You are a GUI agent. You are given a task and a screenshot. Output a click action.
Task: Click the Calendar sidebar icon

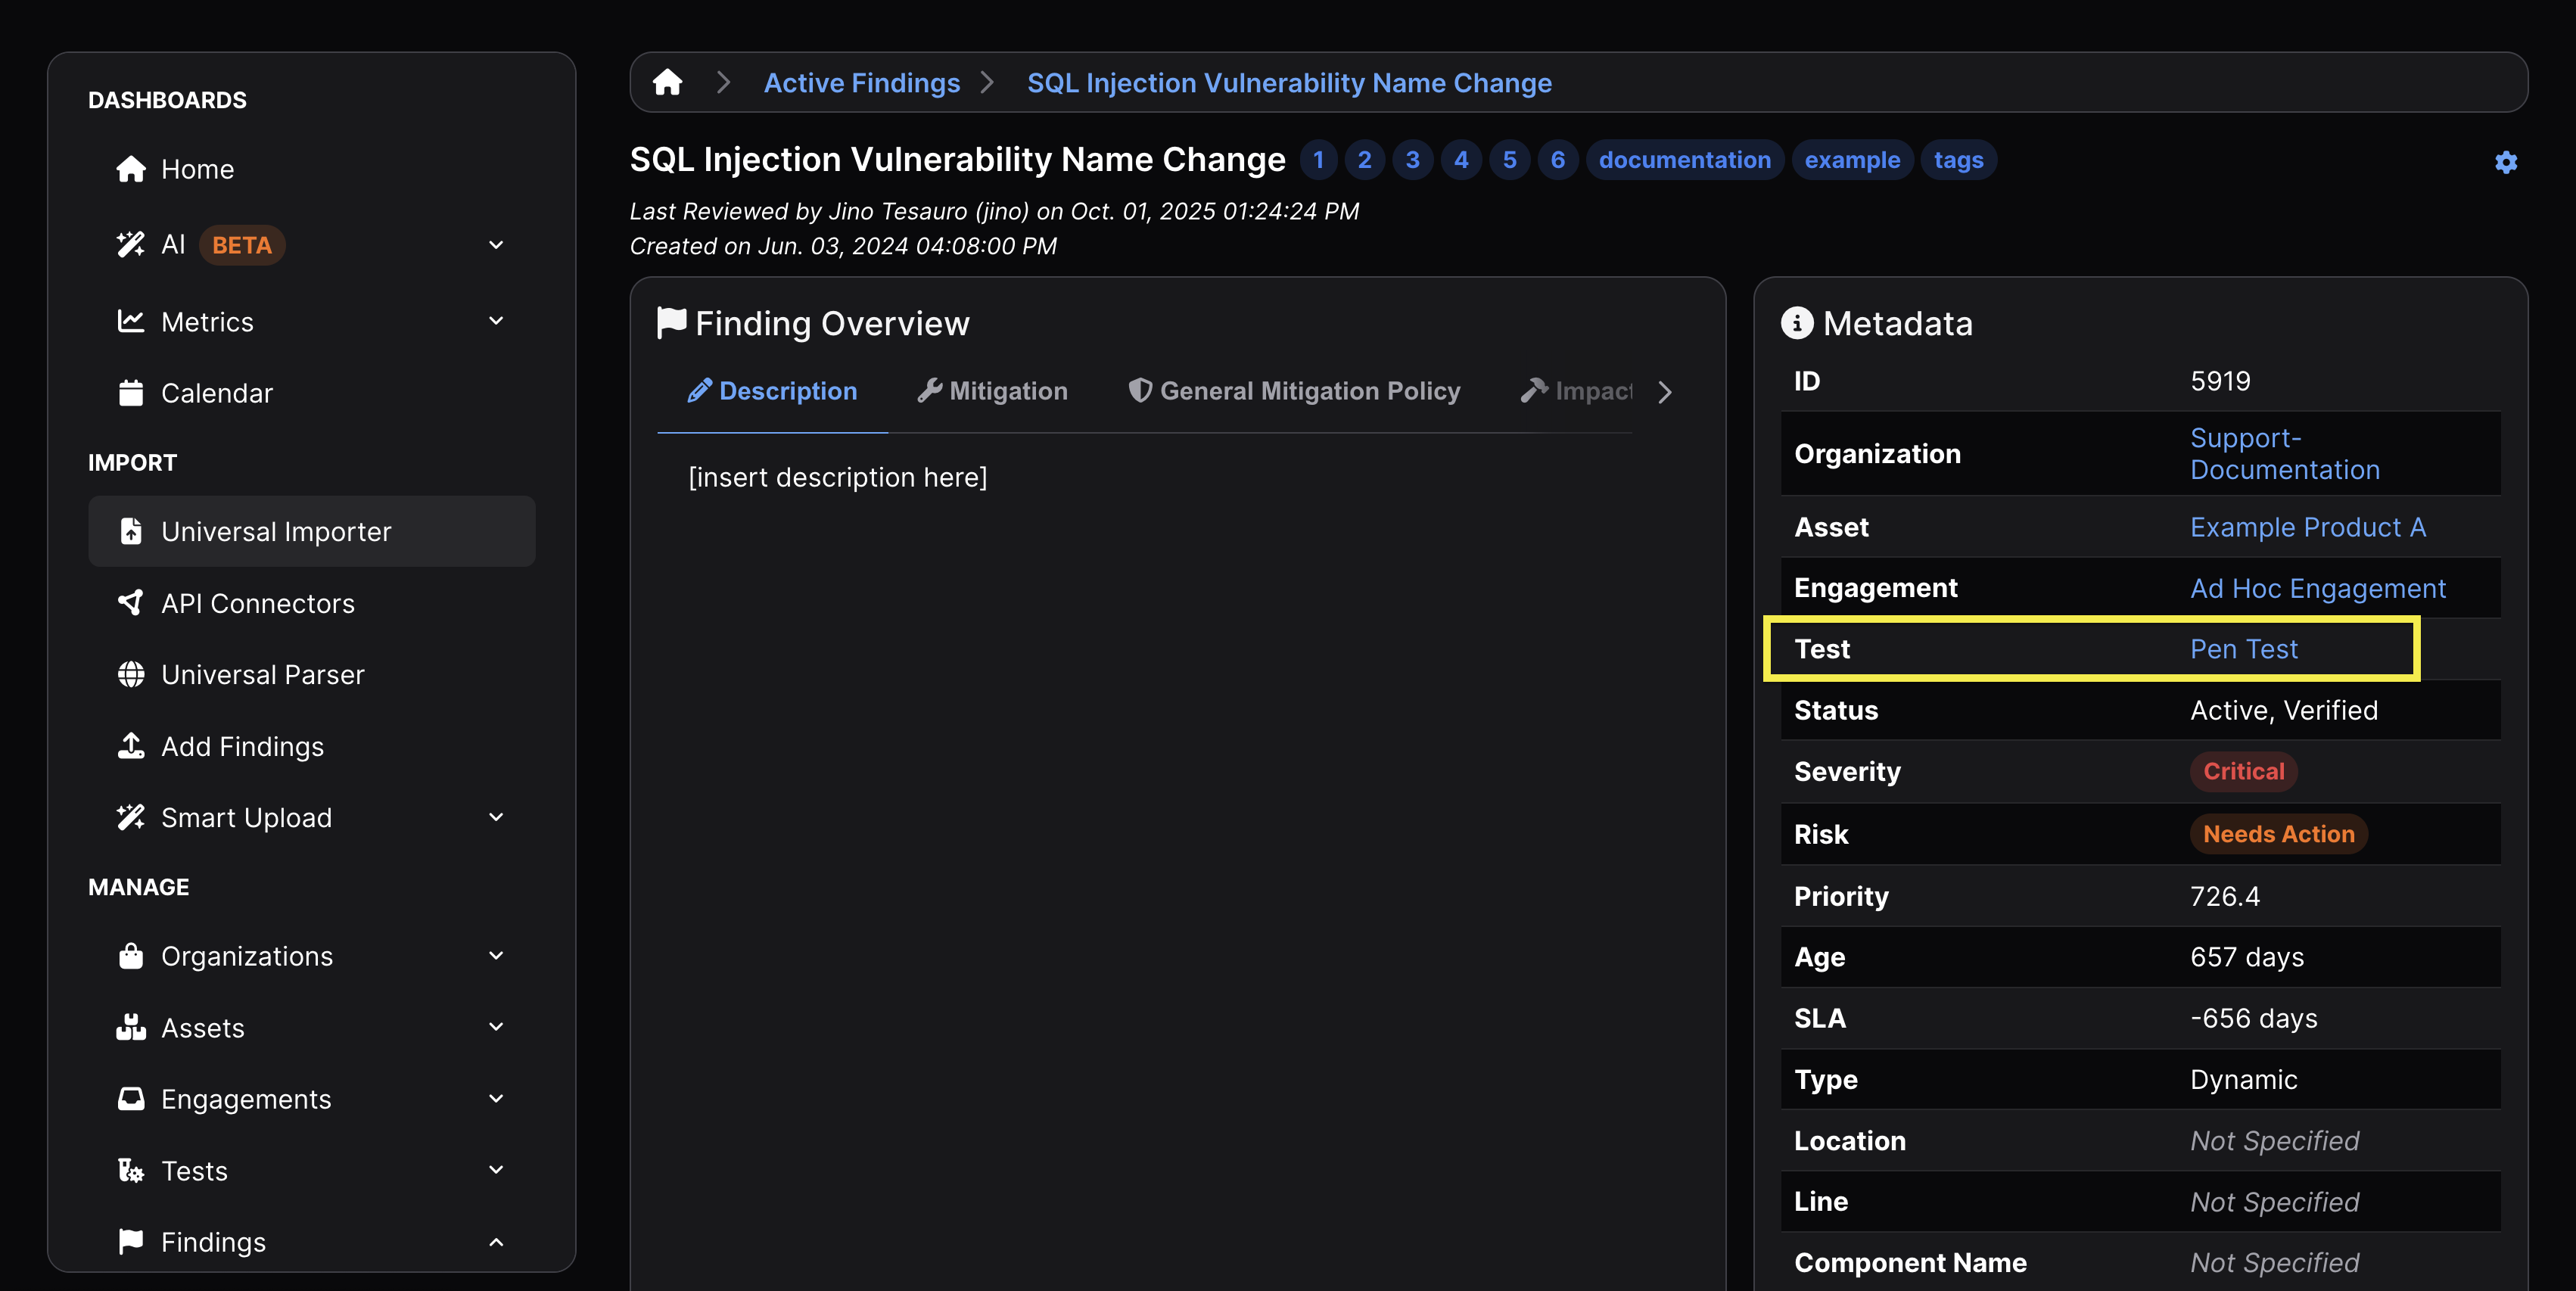(131, 393)
